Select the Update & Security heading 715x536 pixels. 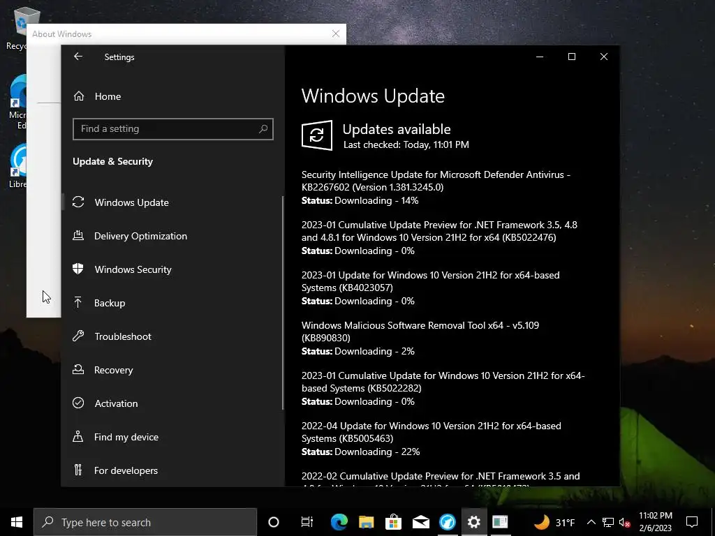(112, 161)
